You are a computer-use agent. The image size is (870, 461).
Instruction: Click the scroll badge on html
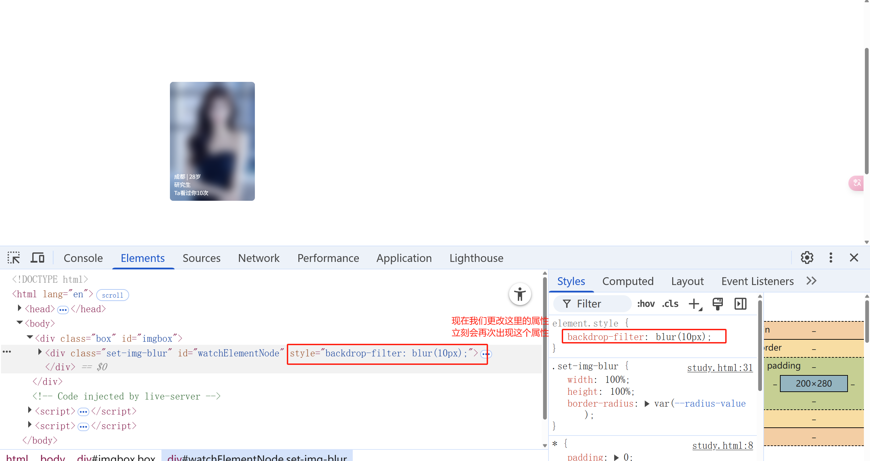pos(112,295)
